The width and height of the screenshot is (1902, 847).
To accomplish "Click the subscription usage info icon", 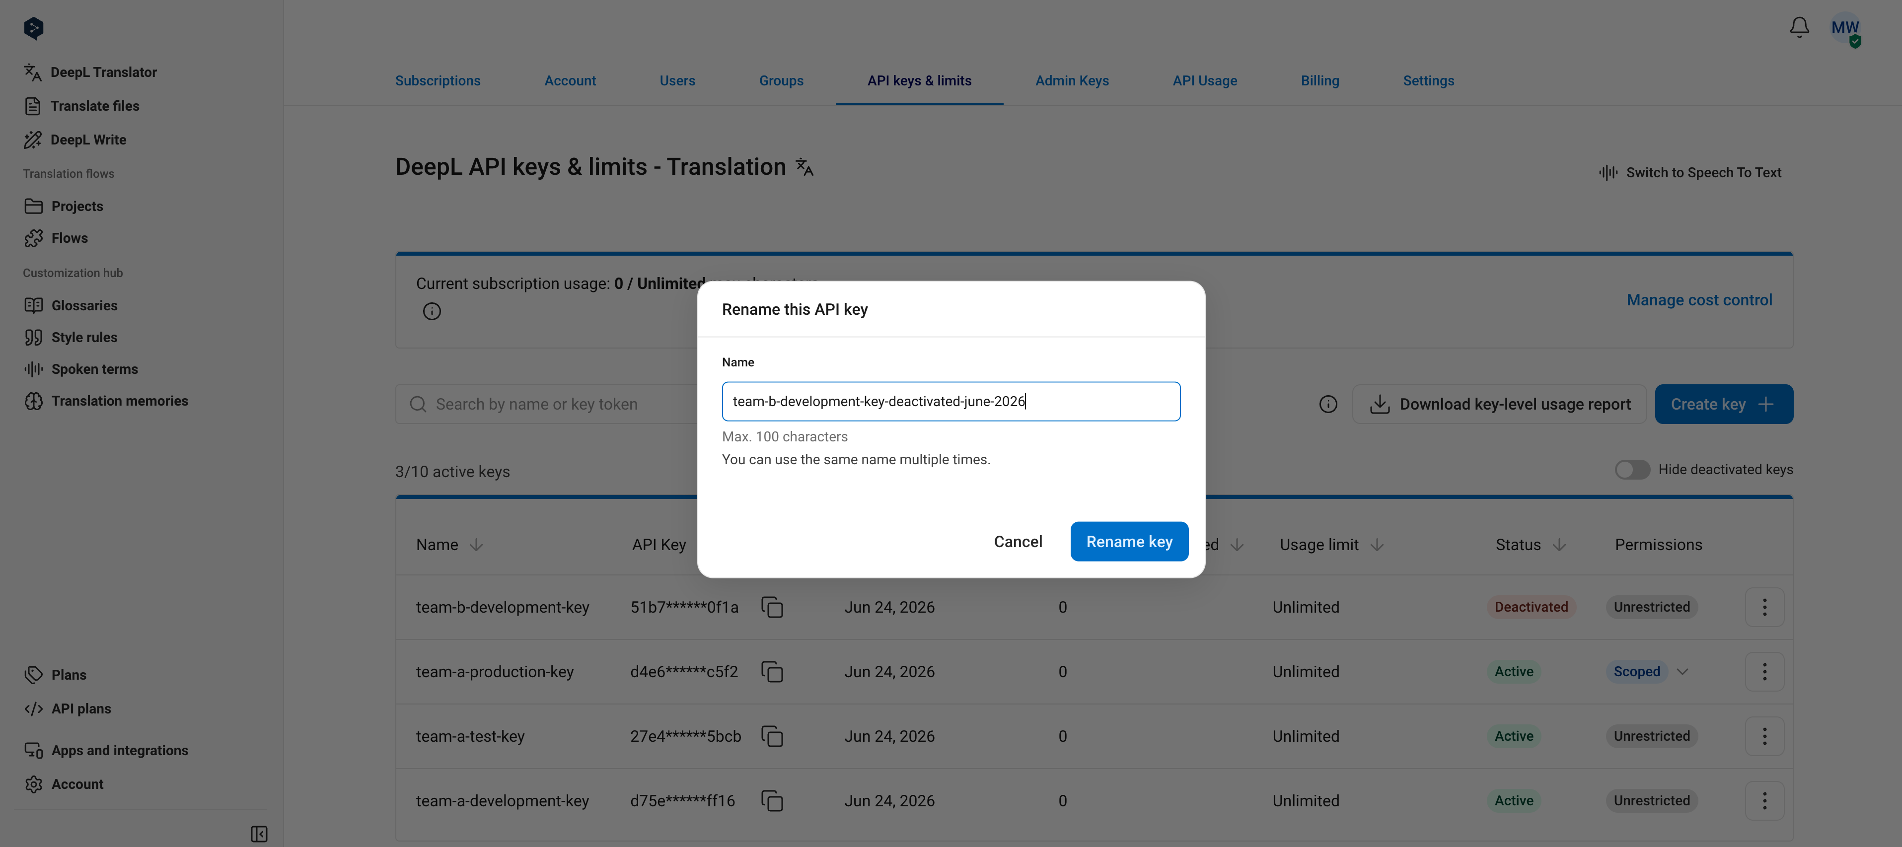I will click(432, 312).
